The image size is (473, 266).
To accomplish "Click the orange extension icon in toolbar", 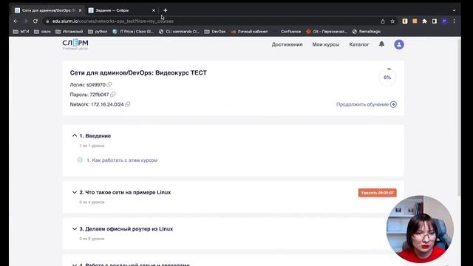I will pos(415,21).
